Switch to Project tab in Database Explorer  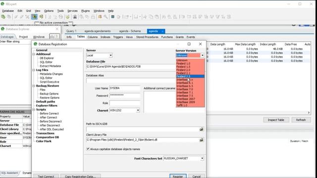[23, 37]
